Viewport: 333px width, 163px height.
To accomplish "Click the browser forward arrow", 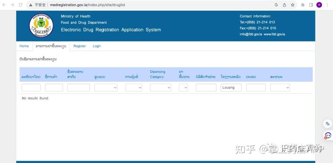I will 12,5.
